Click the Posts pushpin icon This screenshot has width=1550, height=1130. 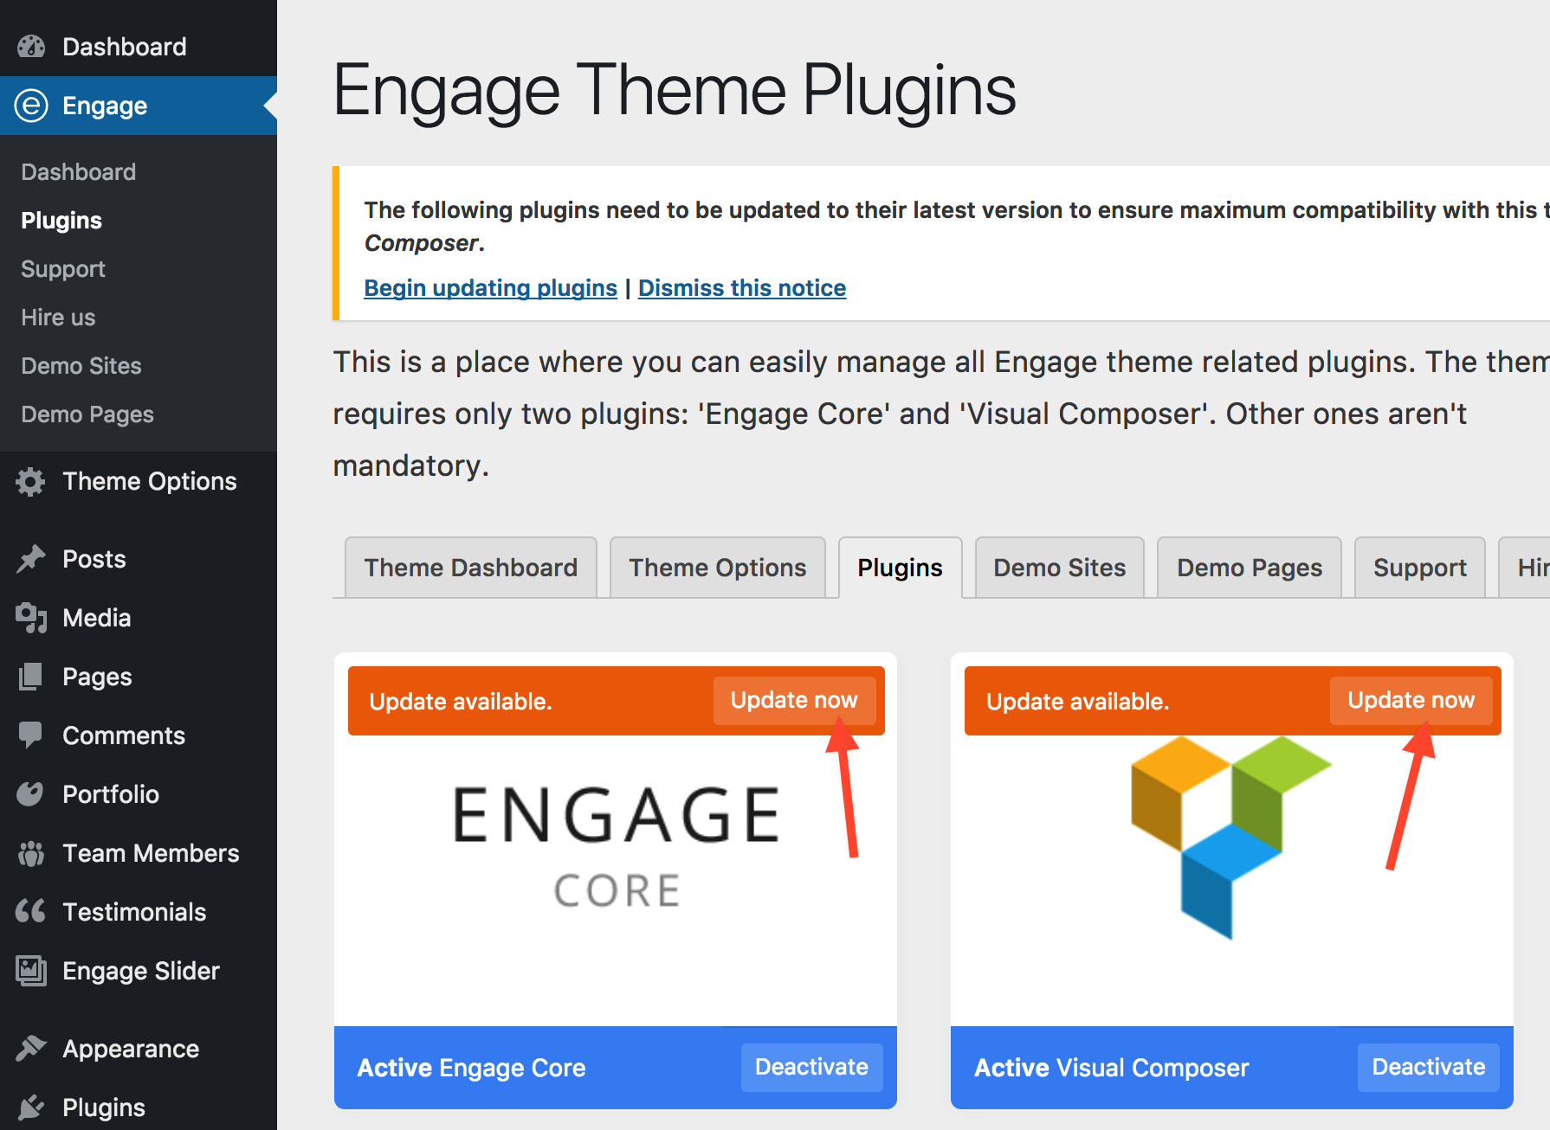pyautogui.click(x=31, y=559)
